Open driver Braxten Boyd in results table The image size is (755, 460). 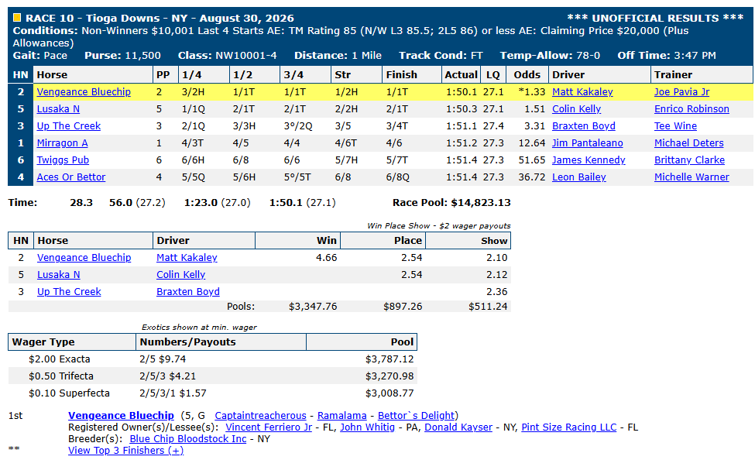tap(584, 126)
